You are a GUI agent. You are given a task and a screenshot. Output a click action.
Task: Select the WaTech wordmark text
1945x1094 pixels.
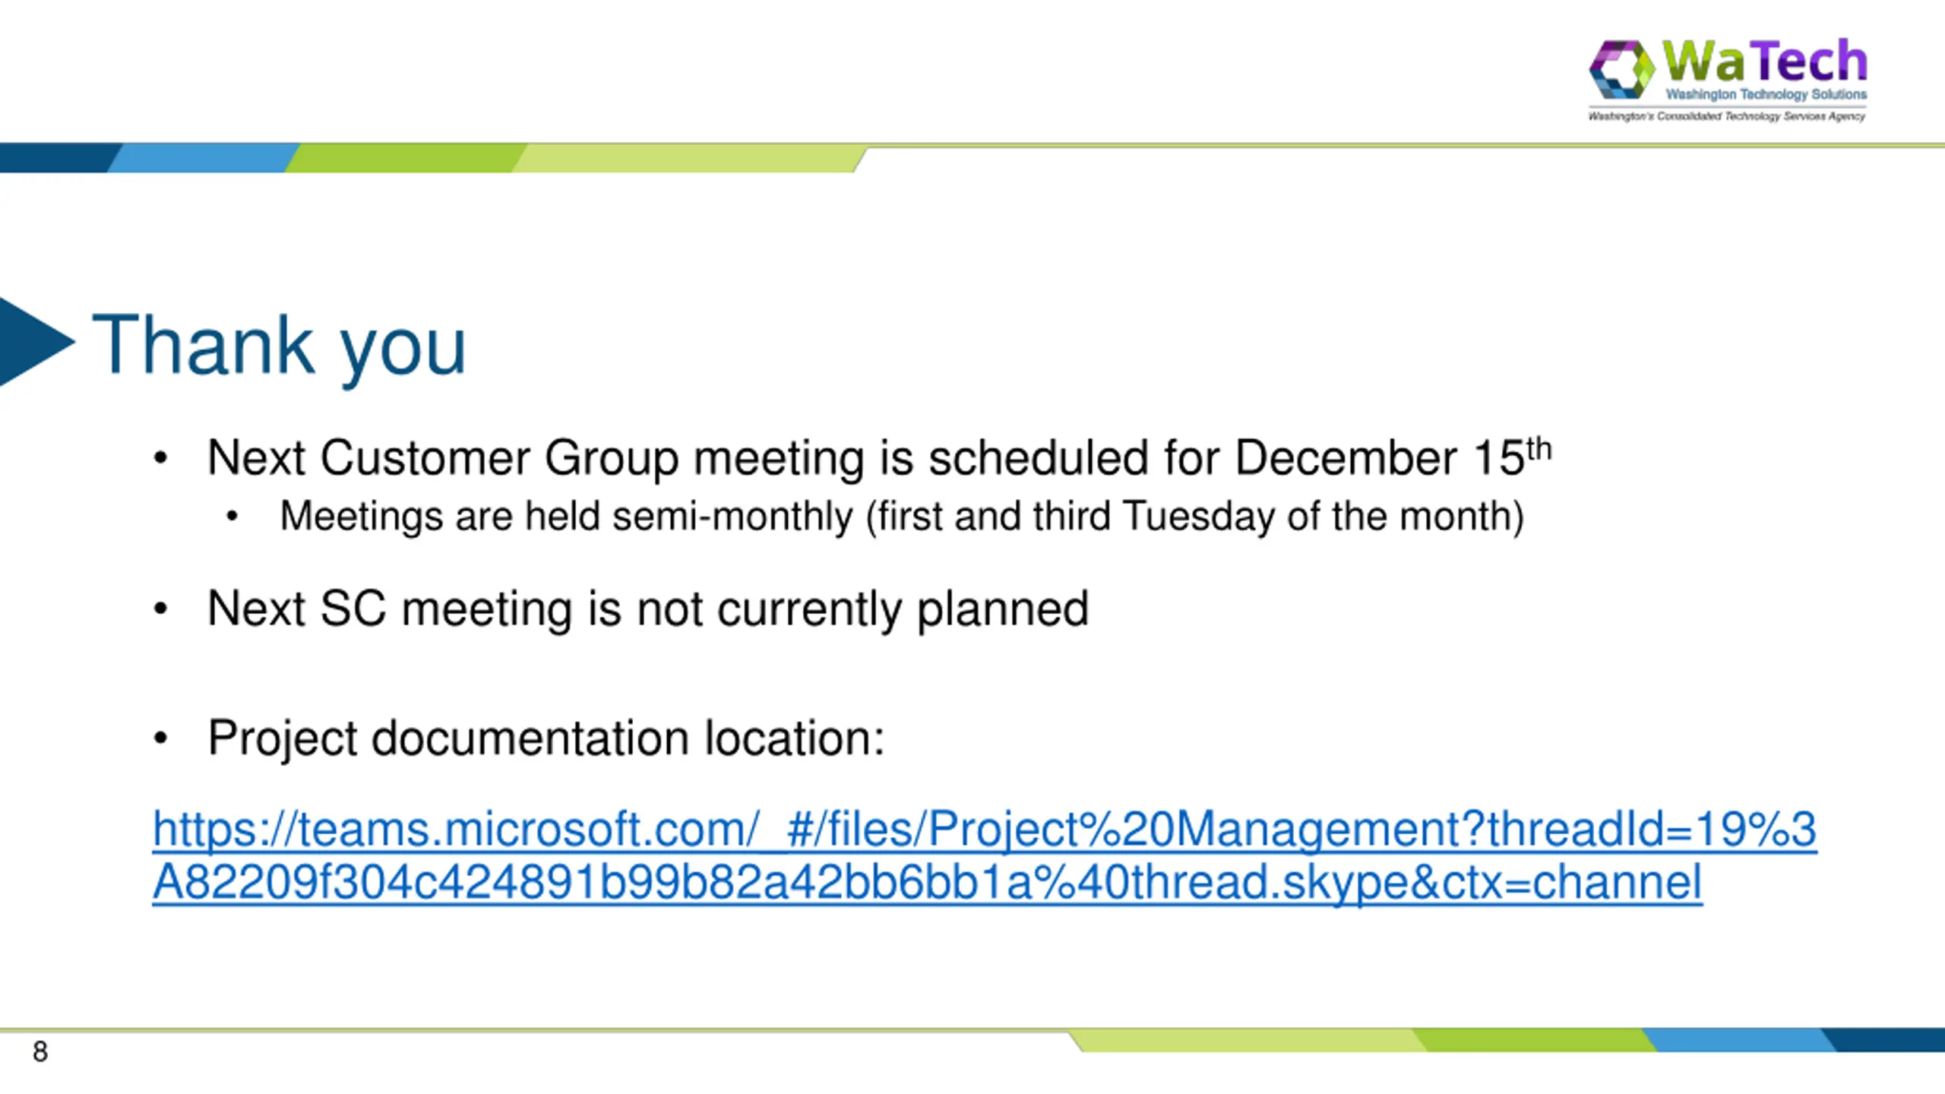[1764, 61]
